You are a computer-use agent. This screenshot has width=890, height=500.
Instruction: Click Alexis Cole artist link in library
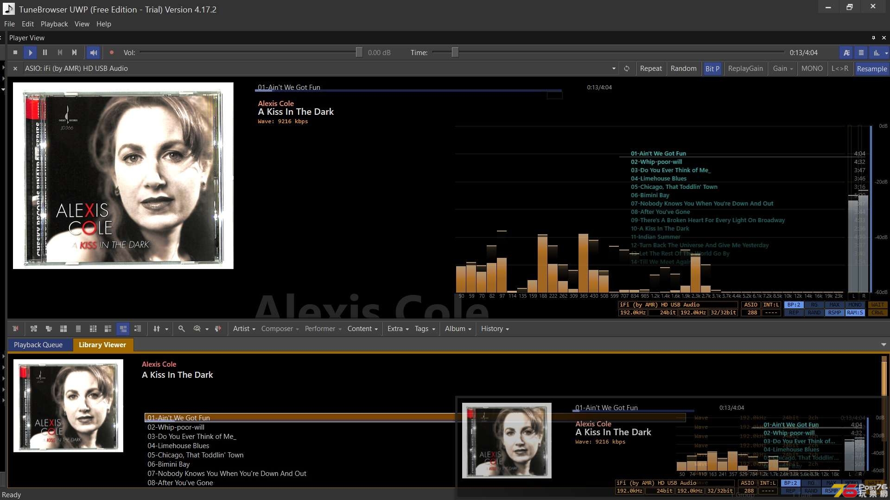pos(159,364)
